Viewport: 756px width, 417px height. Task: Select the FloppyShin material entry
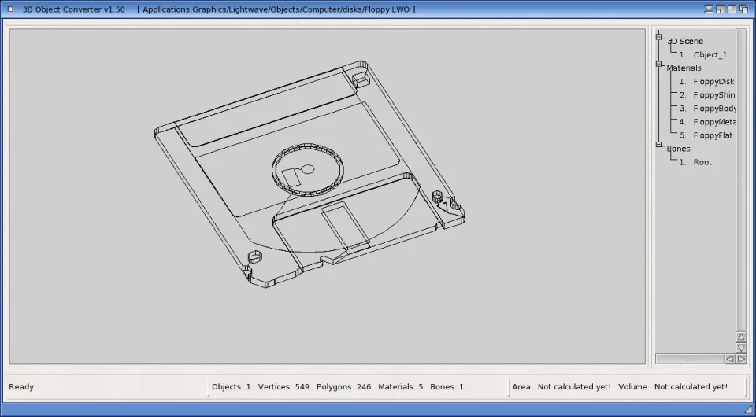[x=713, y=95]
